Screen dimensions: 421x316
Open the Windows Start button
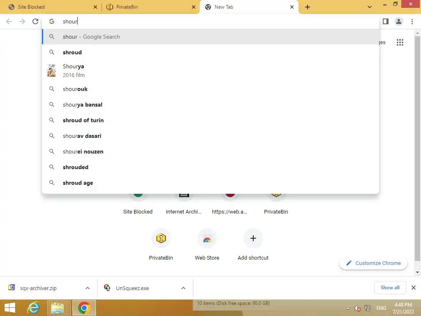point(10,308)
